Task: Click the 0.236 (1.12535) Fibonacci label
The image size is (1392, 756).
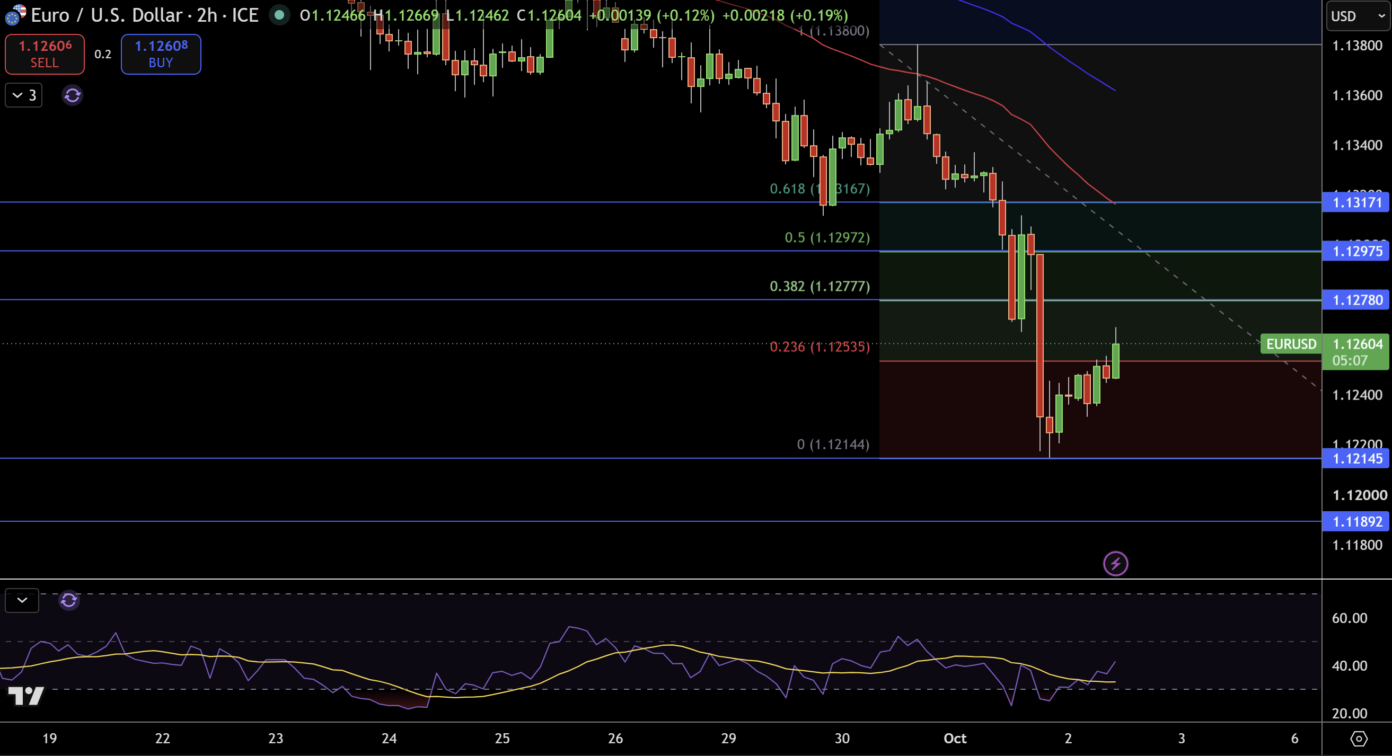Action: (x=820, y=346)
